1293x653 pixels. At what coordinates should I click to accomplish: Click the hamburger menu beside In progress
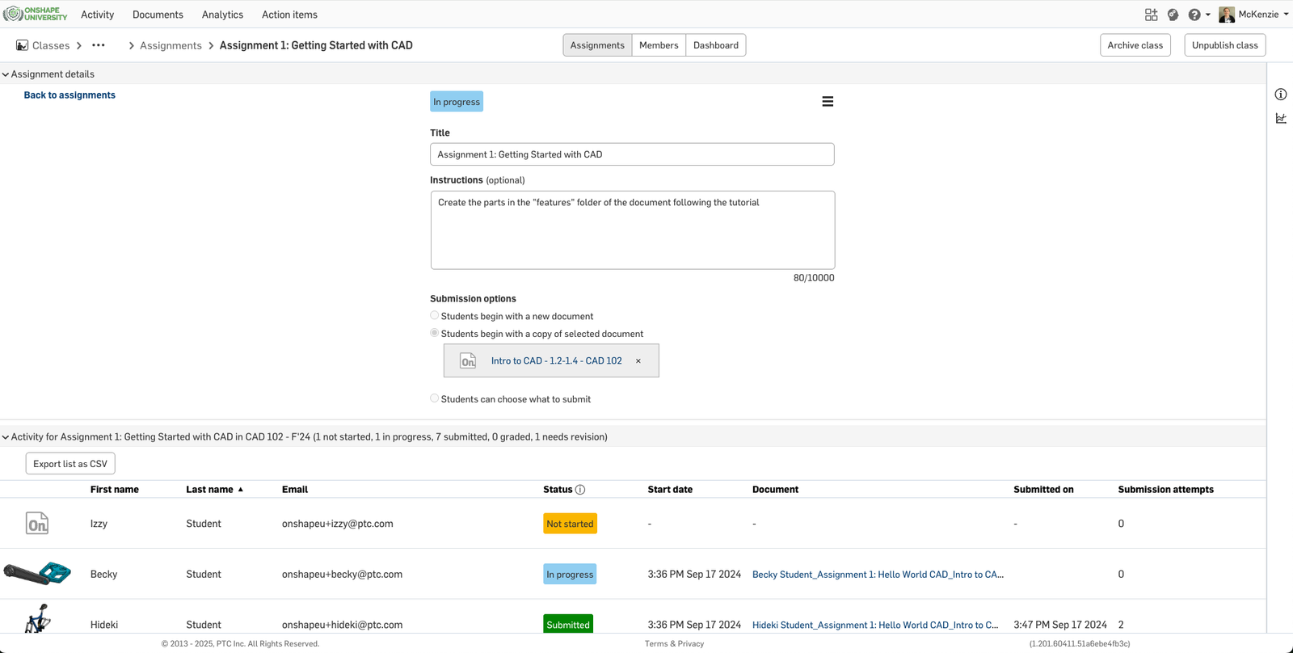coord(828,102)
